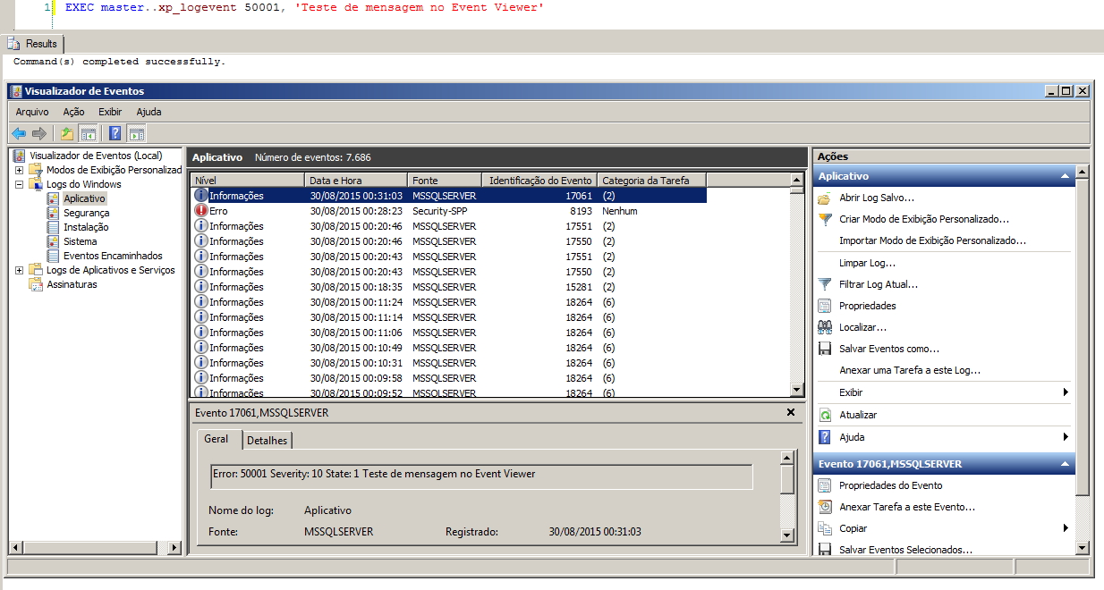
Task: Collapse the Evento 17061 actions section
Action: coord(1065,464)
